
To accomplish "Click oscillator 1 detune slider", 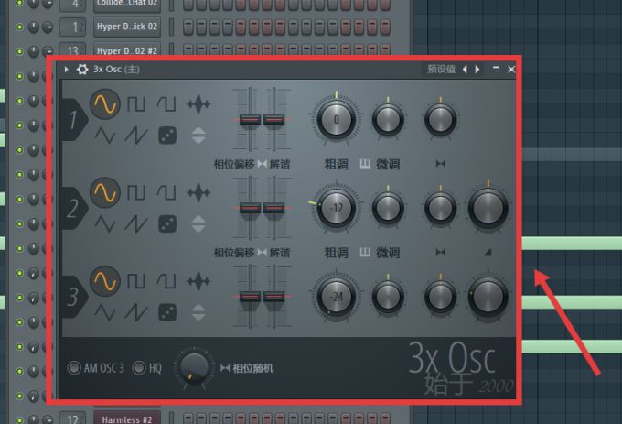I will coord(273,119).
